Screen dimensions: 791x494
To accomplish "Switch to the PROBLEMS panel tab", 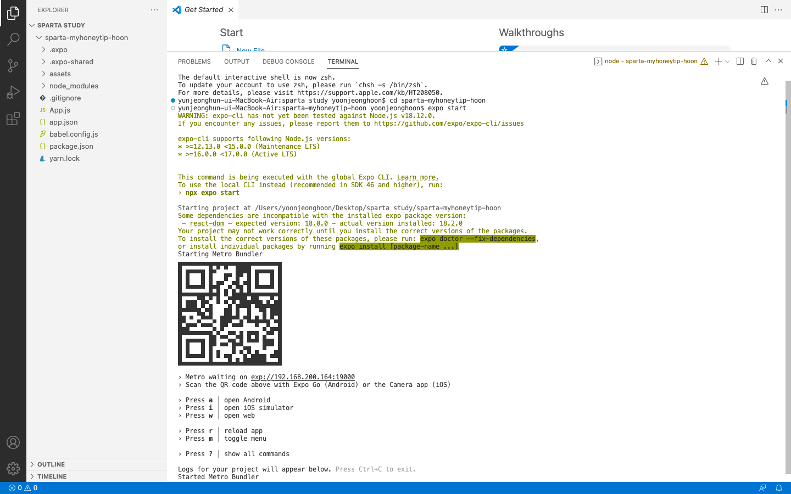I will pyautogui.click(x=194, y=61).
